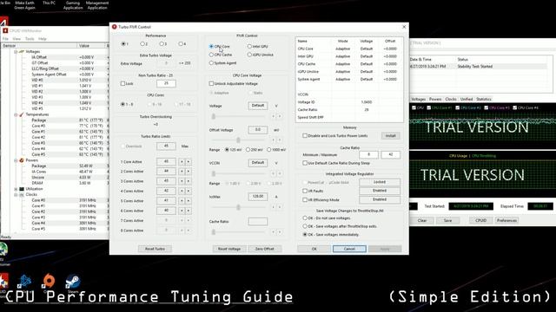Viewport: 556px width, 312px height.
Task: Decrease the 1 Core Active ratio
Action: tap(182, 162)
